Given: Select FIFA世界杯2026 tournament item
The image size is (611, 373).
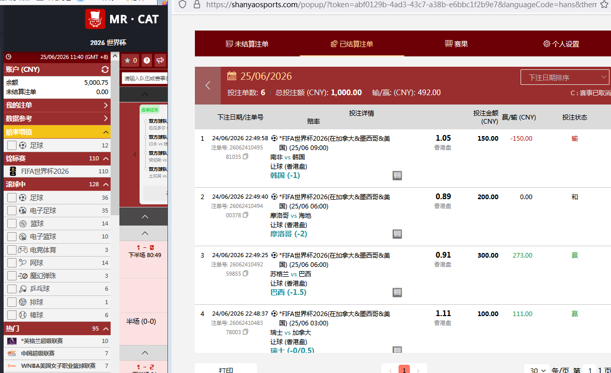Looking at the screenshot, I should pos(57,171).
